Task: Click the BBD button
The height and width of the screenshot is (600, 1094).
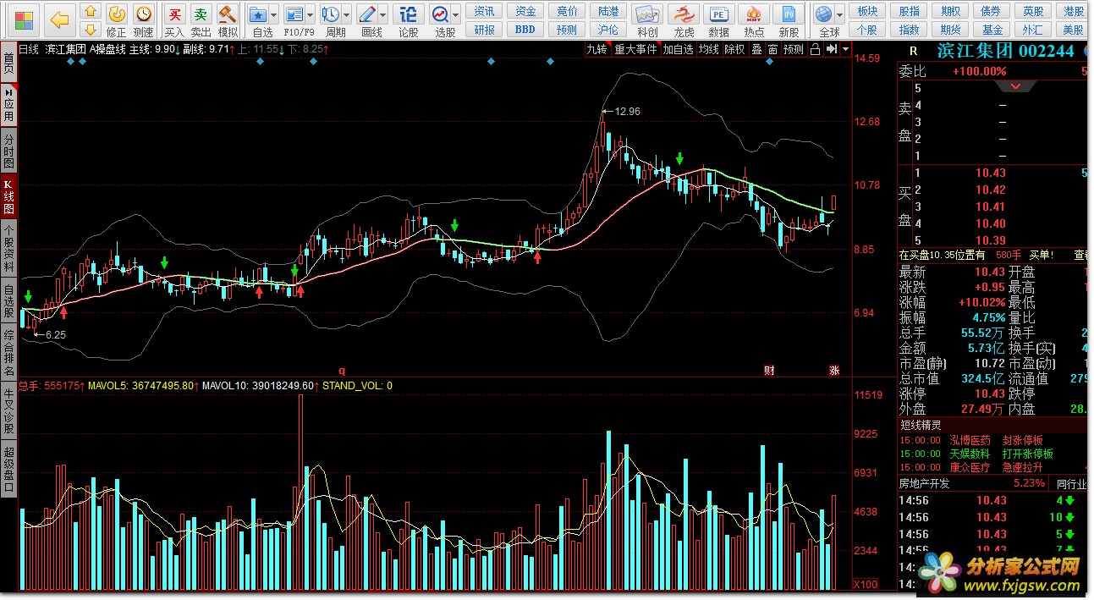Action: point(525,30)
